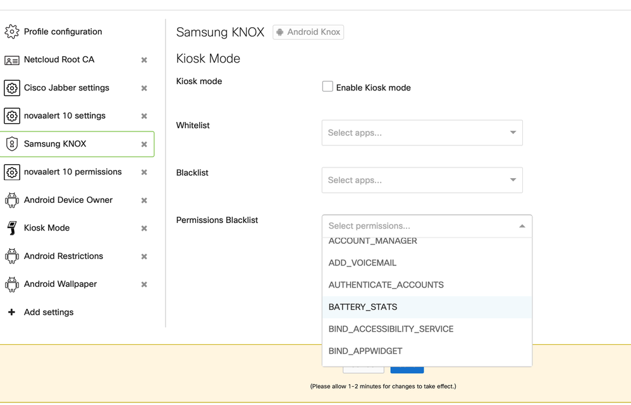
Task: Remove the Netcloud Root CA setting
Action: pos(144,60)
